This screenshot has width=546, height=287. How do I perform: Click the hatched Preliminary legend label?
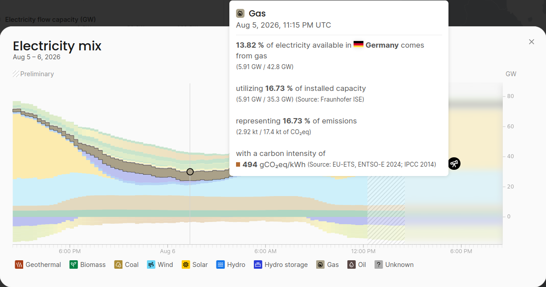(33, 74)
